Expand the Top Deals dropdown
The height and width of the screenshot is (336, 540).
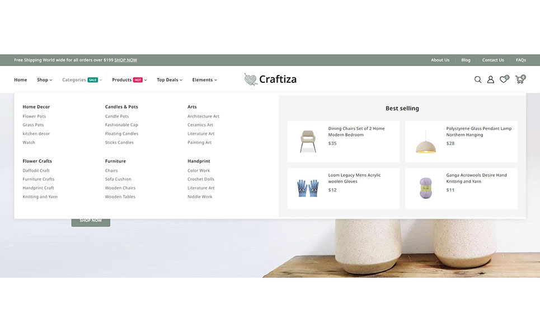[x=170, y=80]
